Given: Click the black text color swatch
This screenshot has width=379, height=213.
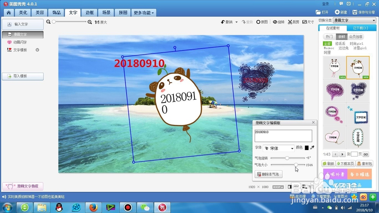Looking at the screenshot, I should (x=307, y=148).
